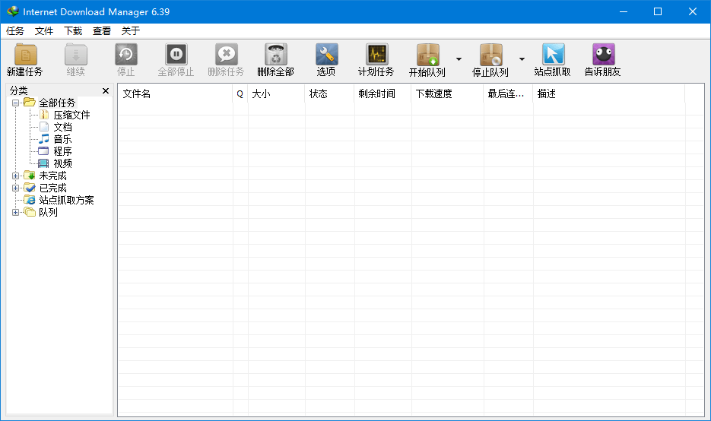
Task: Select 站点抓取方案 in the tree
Action: coord(66,201)
